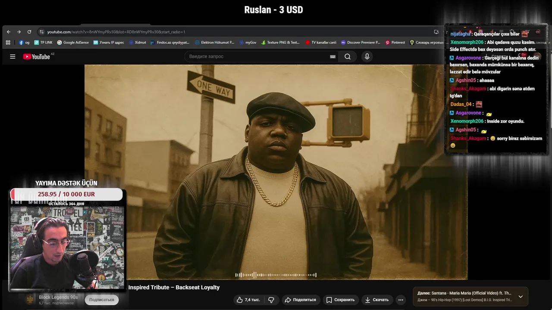Click the 258.95 / 10 000 EUR donation bar

pyautogui.click(x=66, y=194)
